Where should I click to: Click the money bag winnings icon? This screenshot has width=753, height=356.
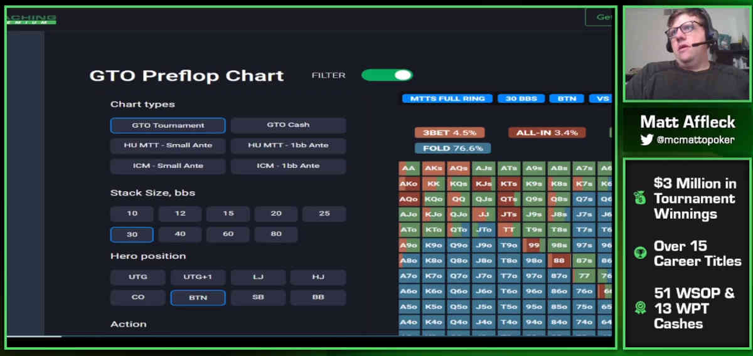click(641, 198)
